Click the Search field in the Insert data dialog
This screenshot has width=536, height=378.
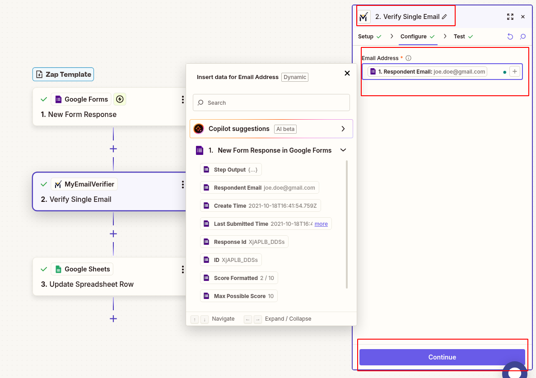point(271,103)
